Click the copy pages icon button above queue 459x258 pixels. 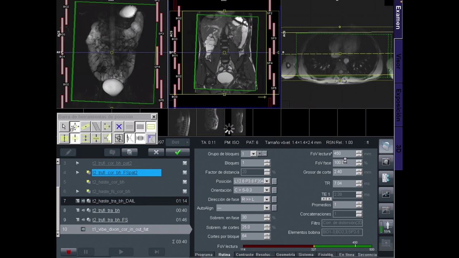click(x=129, y=152)
